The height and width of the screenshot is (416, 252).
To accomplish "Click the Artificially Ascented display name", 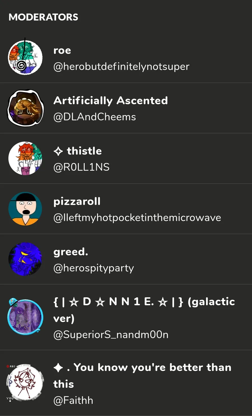I will [x=111, y=100].
